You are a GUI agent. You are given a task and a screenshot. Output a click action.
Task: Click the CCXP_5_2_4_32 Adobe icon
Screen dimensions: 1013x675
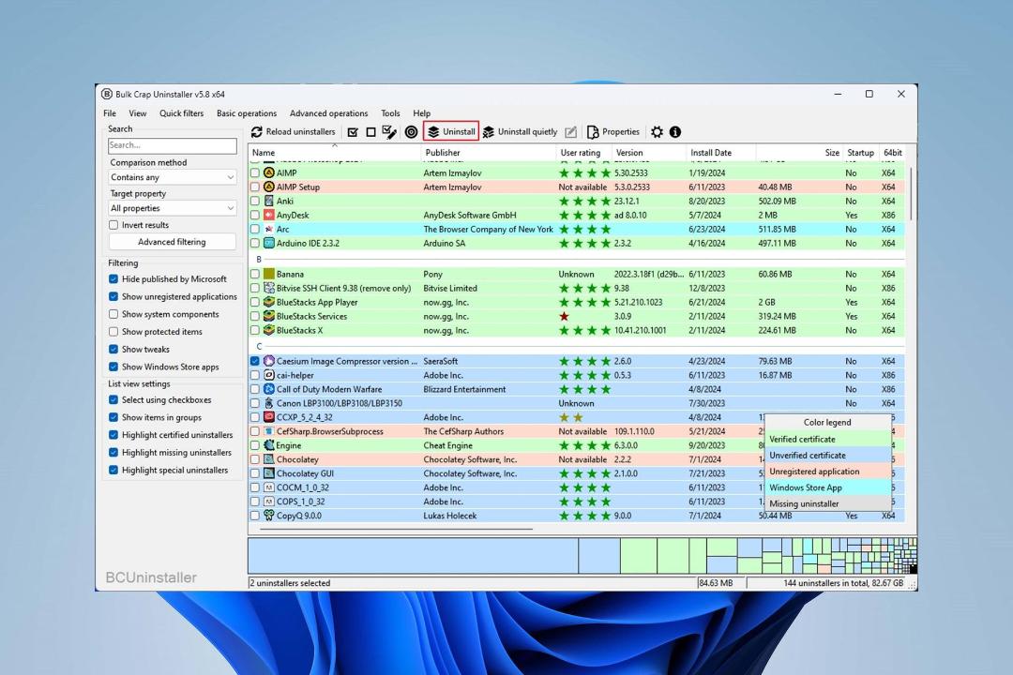269,417
